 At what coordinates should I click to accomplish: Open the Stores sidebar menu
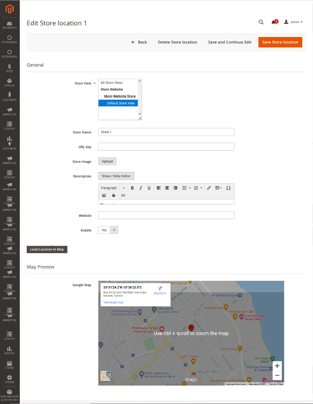(9, 365)
